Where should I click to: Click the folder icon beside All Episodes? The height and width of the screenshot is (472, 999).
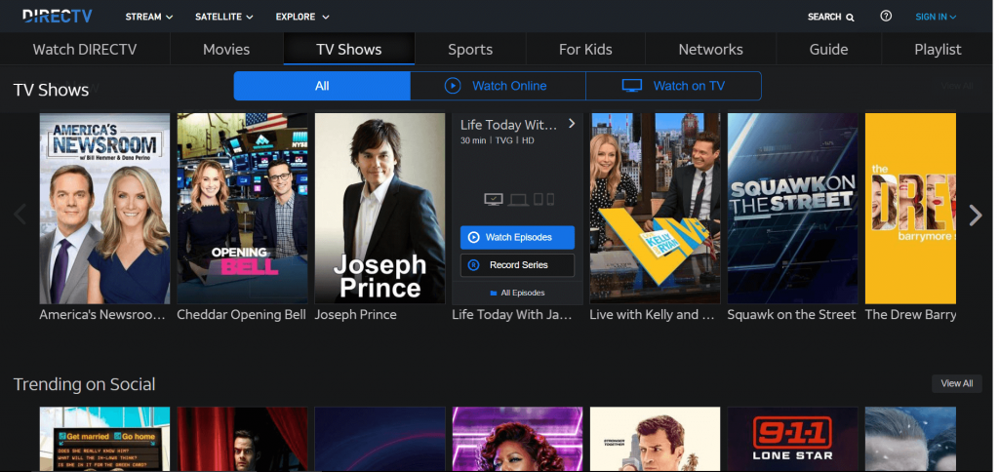[x=493, y=293]
